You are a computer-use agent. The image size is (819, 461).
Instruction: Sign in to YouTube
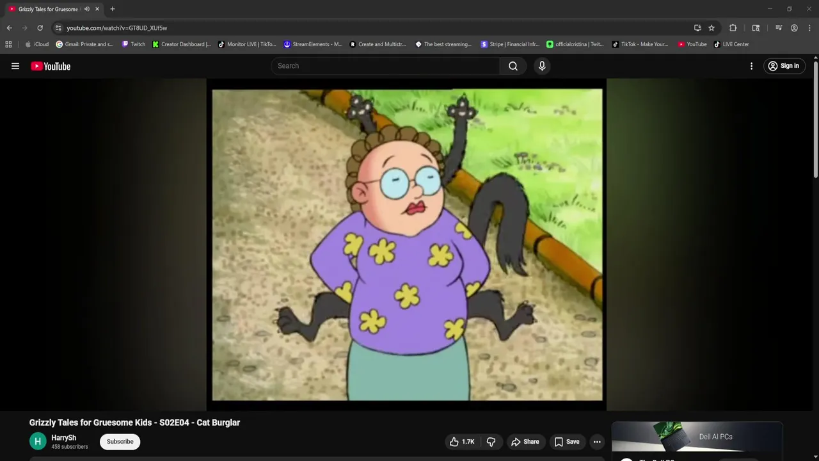[783, 66]
